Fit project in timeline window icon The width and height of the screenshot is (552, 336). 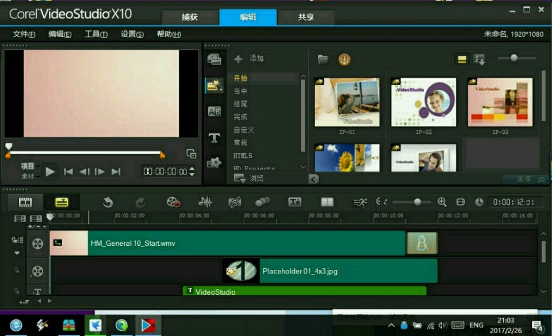[x=461, y=202]
